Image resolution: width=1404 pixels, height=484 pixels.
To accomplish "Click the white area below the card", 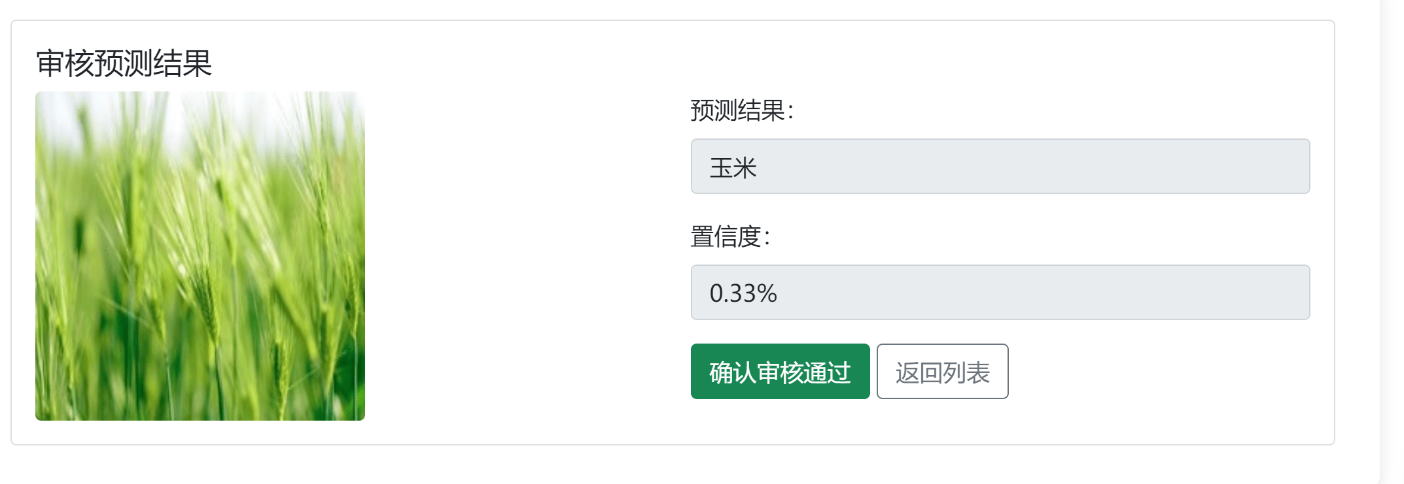I will 654,467.
